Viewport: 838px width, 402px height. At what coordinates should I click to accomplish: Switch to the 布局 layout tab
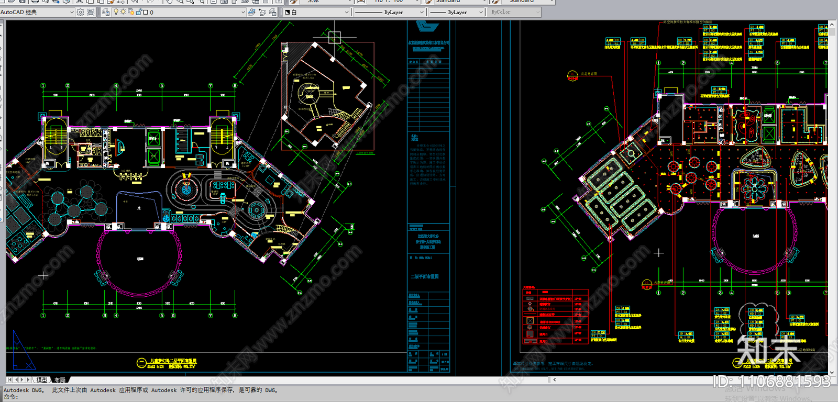60,379
